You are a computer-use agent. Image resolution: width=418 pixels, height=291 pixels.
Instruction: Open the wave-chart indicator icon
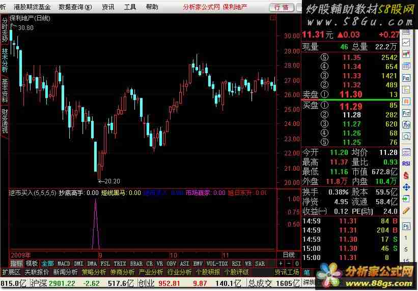[406, 152]
